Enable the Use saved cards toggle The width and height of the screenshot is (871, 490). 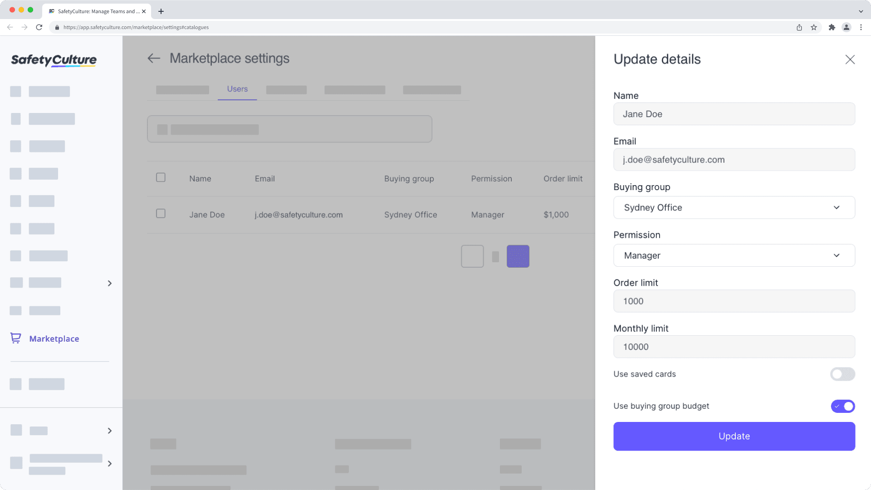click(x=842, y=374)
